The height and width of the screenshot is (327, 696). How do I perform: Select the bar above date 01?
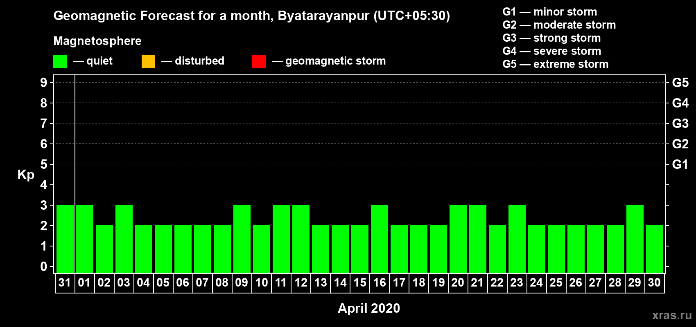[85, 239]
